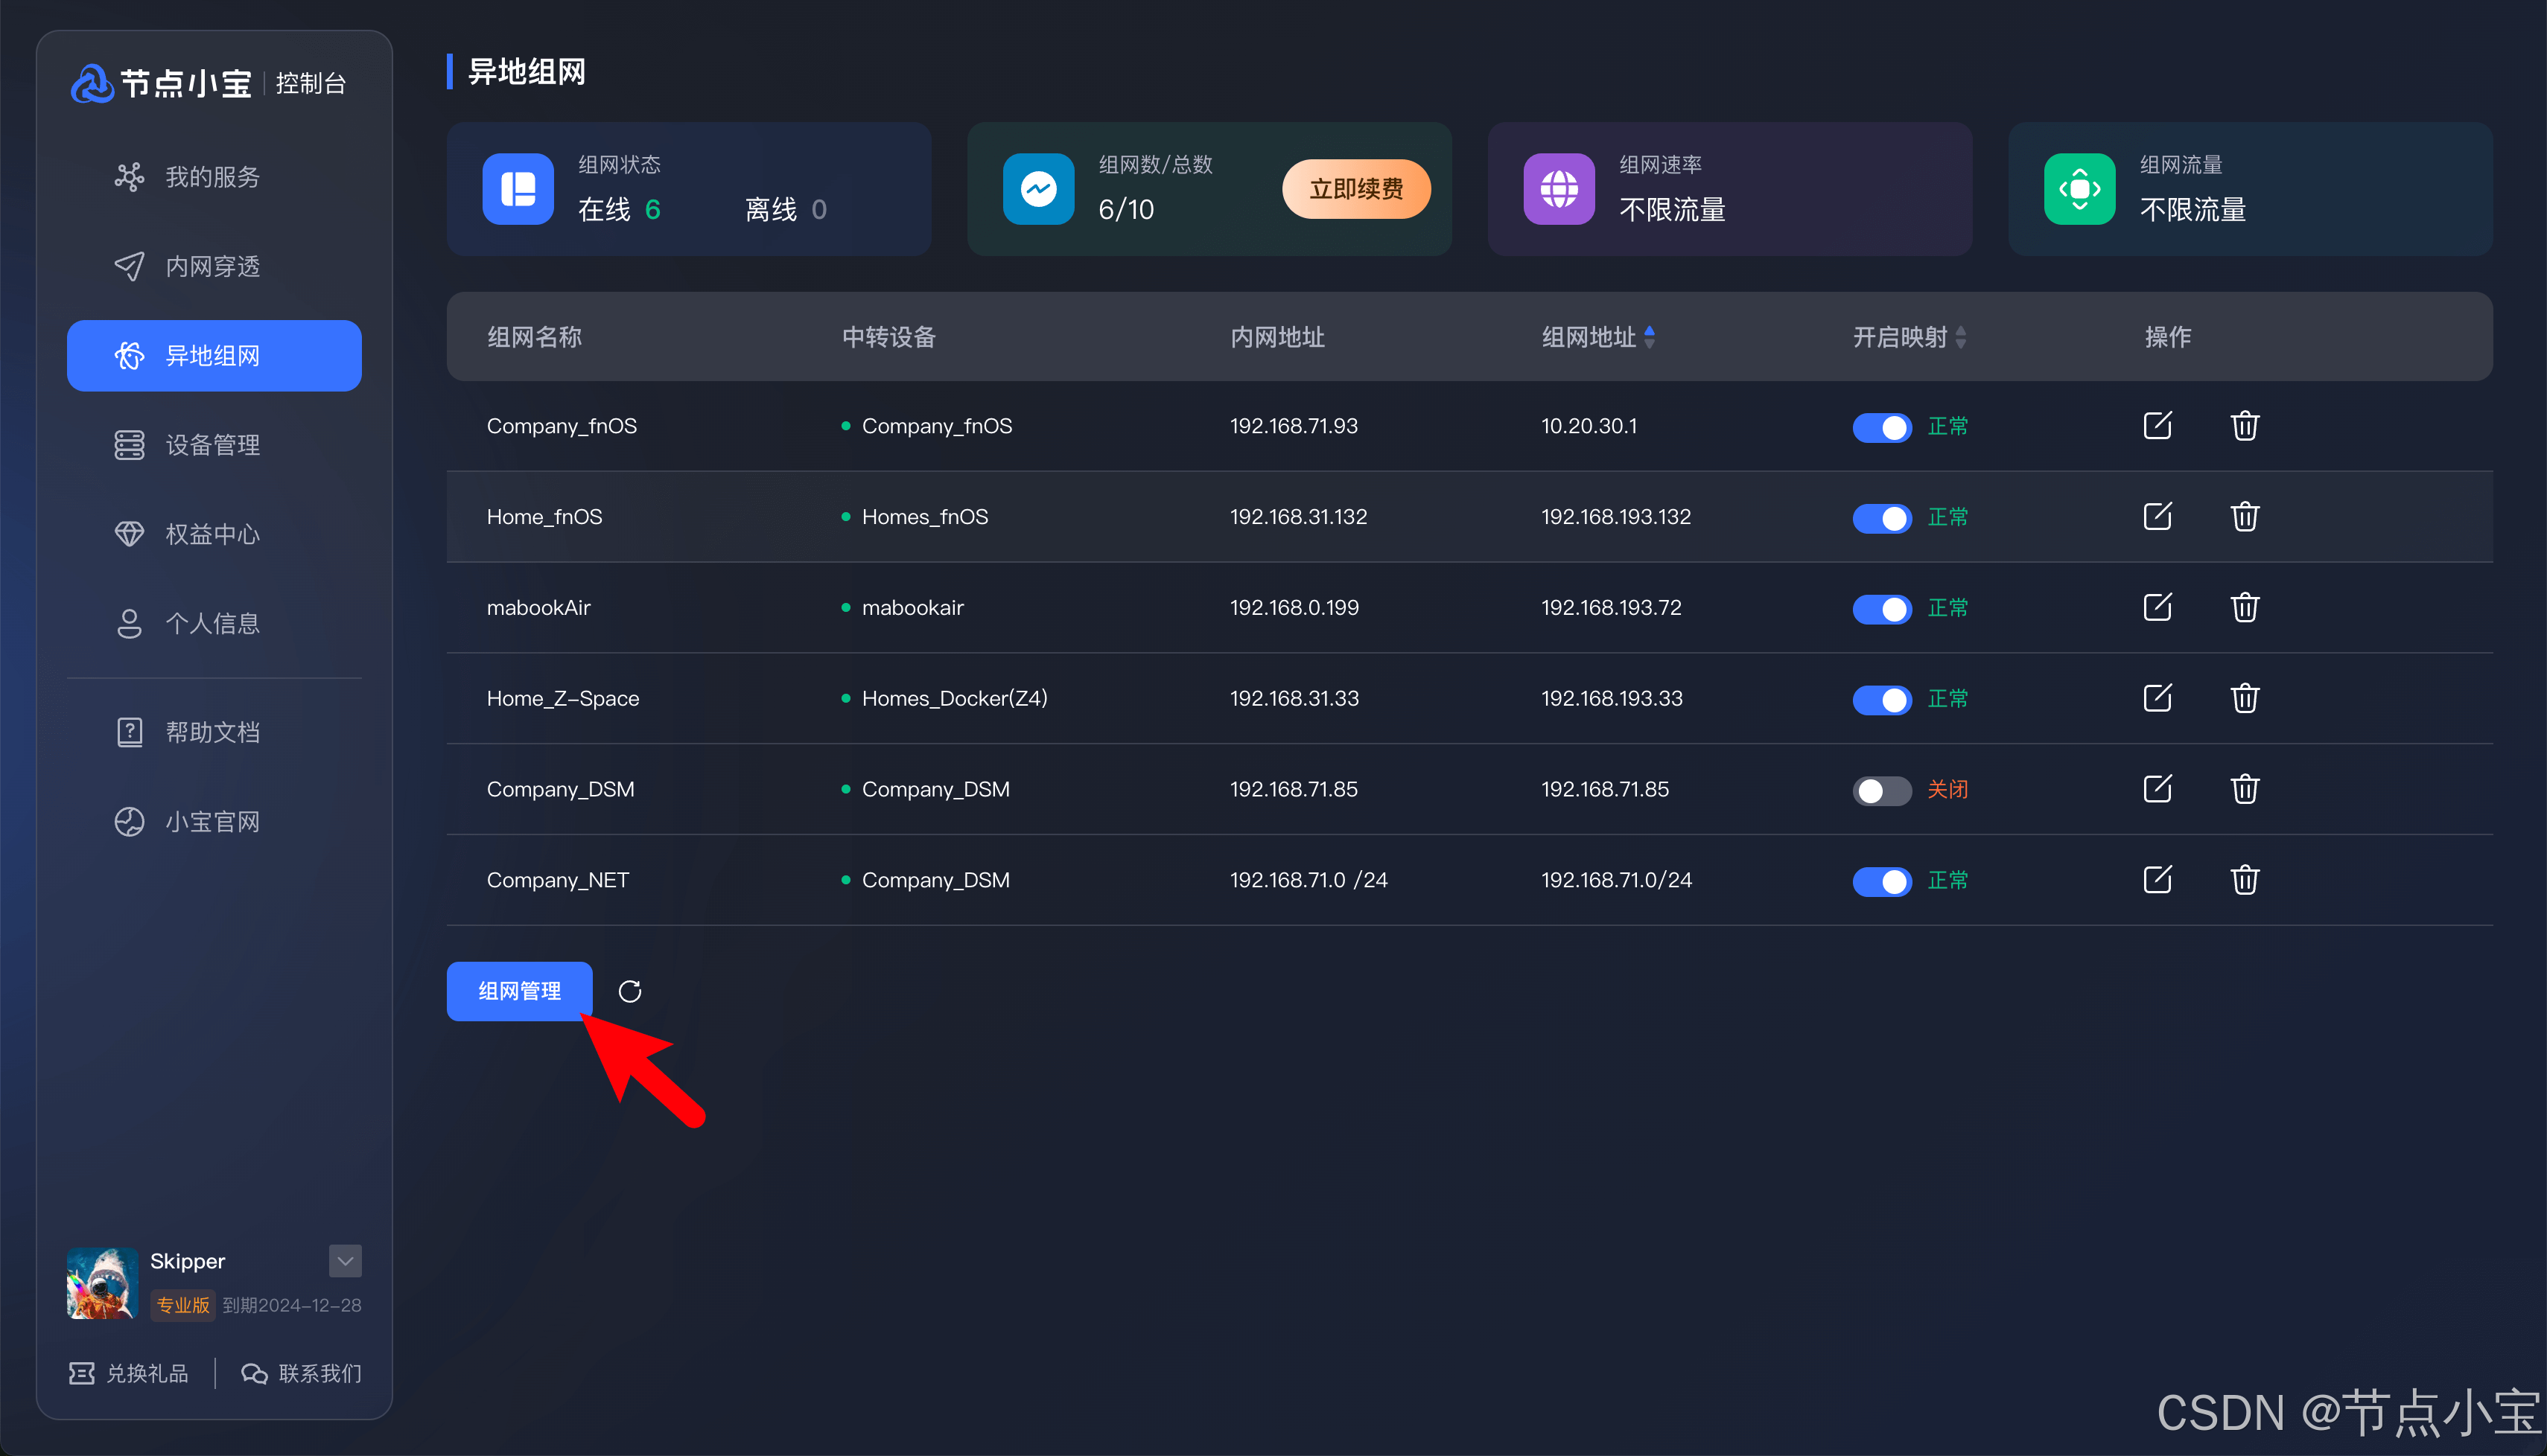
Task: Open 兑换礼品 gift redemption
Action: 128,1373
